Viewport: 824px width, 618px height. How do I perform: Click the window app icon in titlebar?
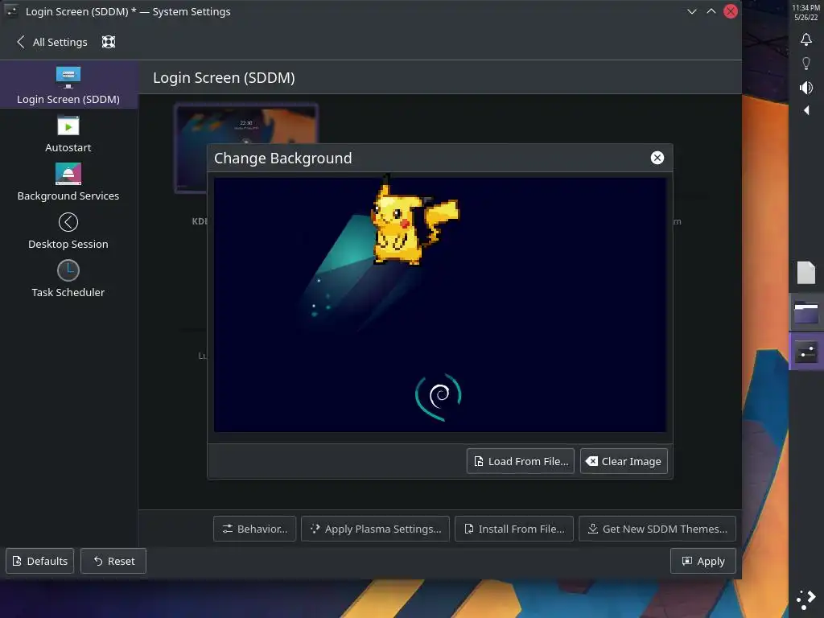click(x=11, y=11)
